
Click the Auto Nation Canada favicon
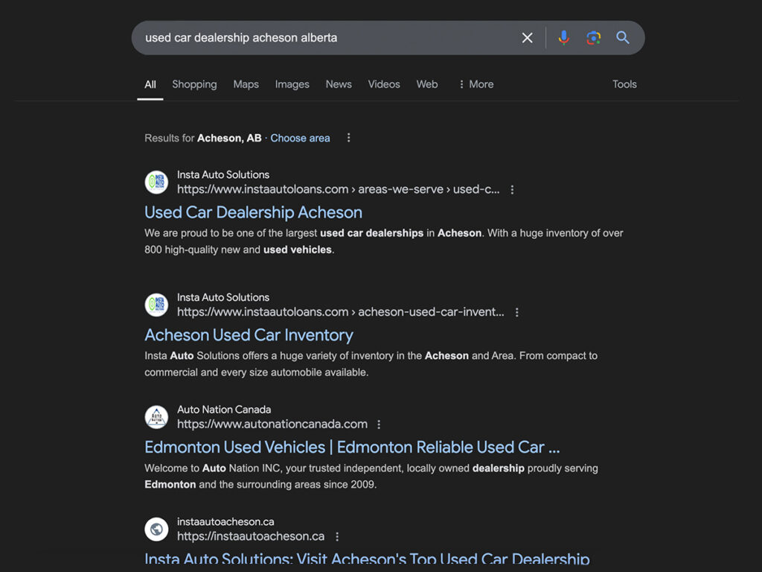(156, 417)
